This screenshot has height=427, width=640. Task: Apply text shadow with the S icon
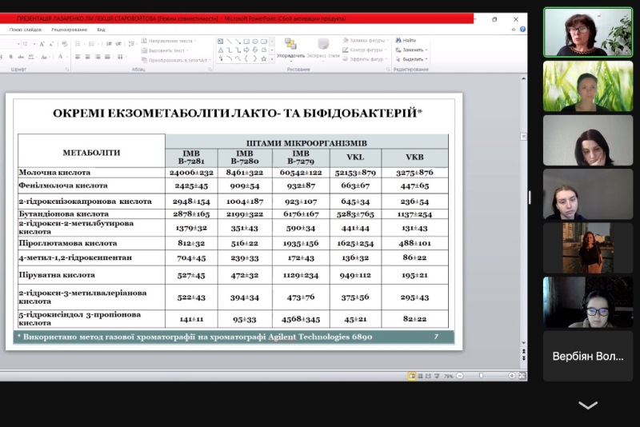coord(11,57)
